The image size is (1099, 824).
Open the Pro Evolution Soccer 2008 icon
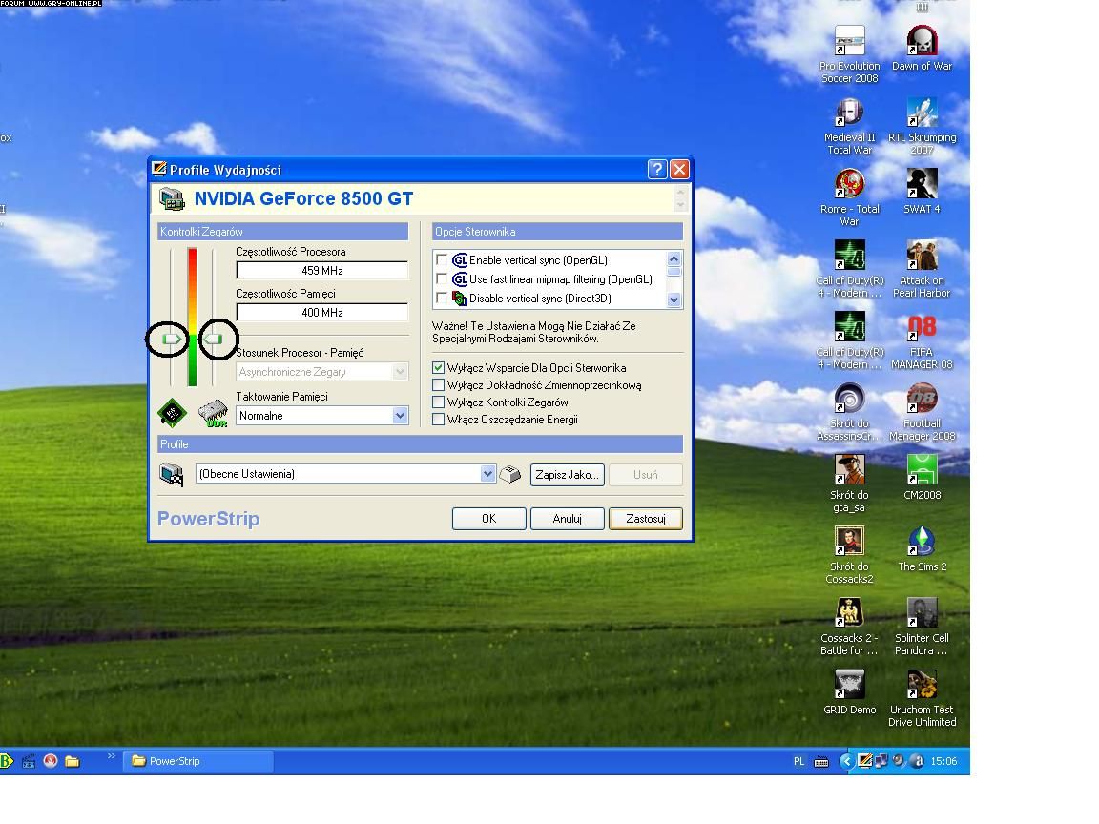[x=849, y=43]
